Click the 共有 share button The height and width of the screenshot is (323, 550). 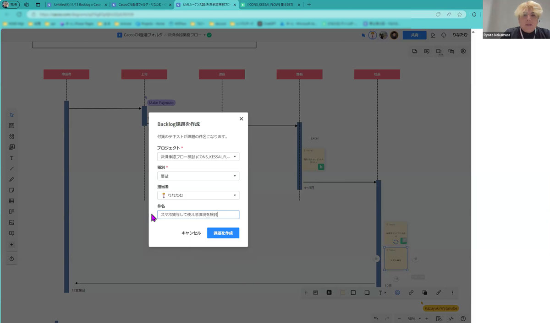point(414,35)
